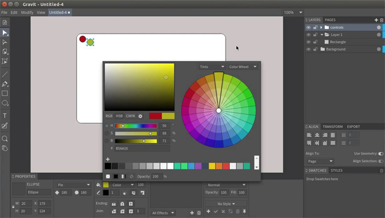Expand the controls layer group

coord(321,28)
